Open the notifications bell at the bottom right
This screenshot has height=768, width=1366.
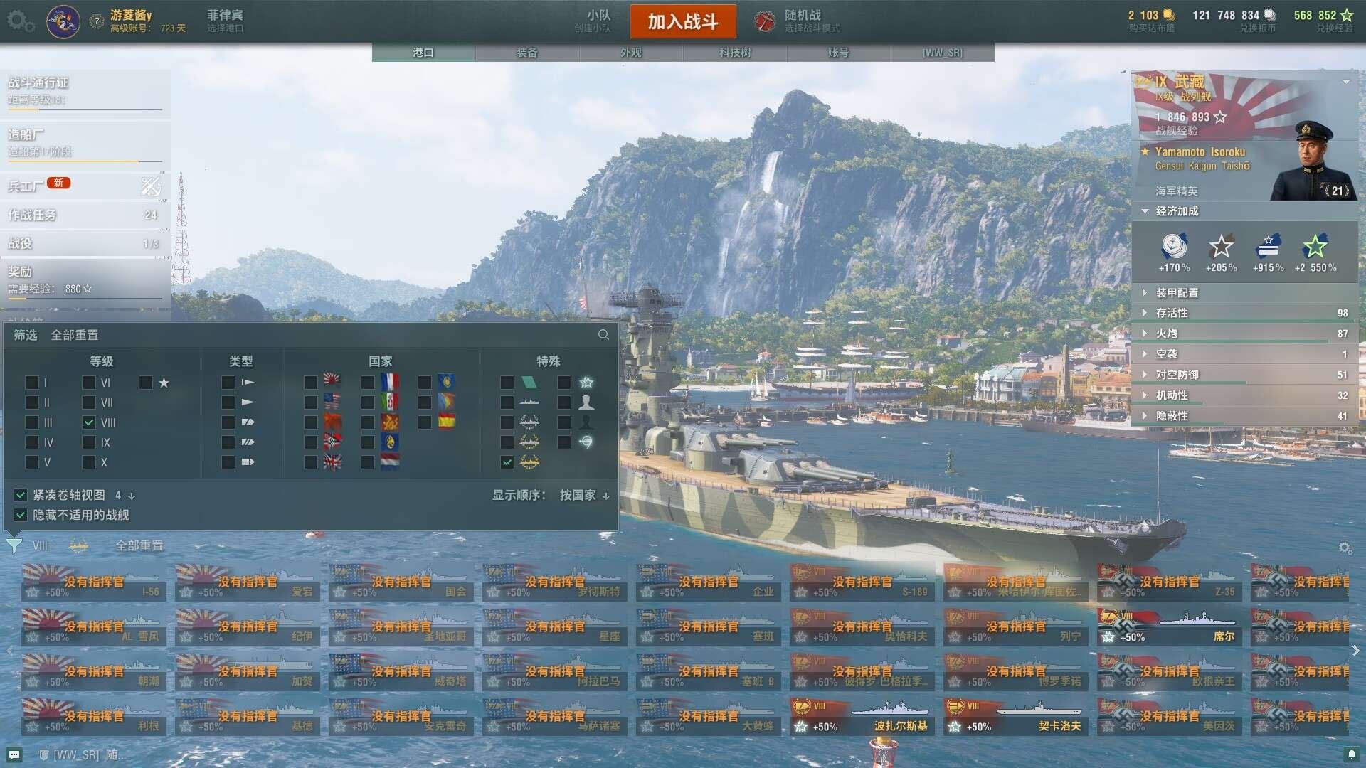1351,754
